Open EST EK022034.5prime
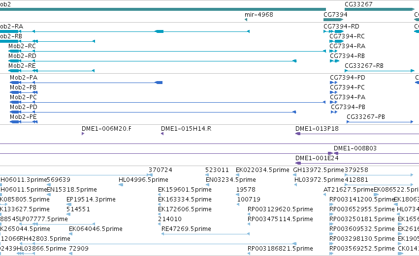 262,170
